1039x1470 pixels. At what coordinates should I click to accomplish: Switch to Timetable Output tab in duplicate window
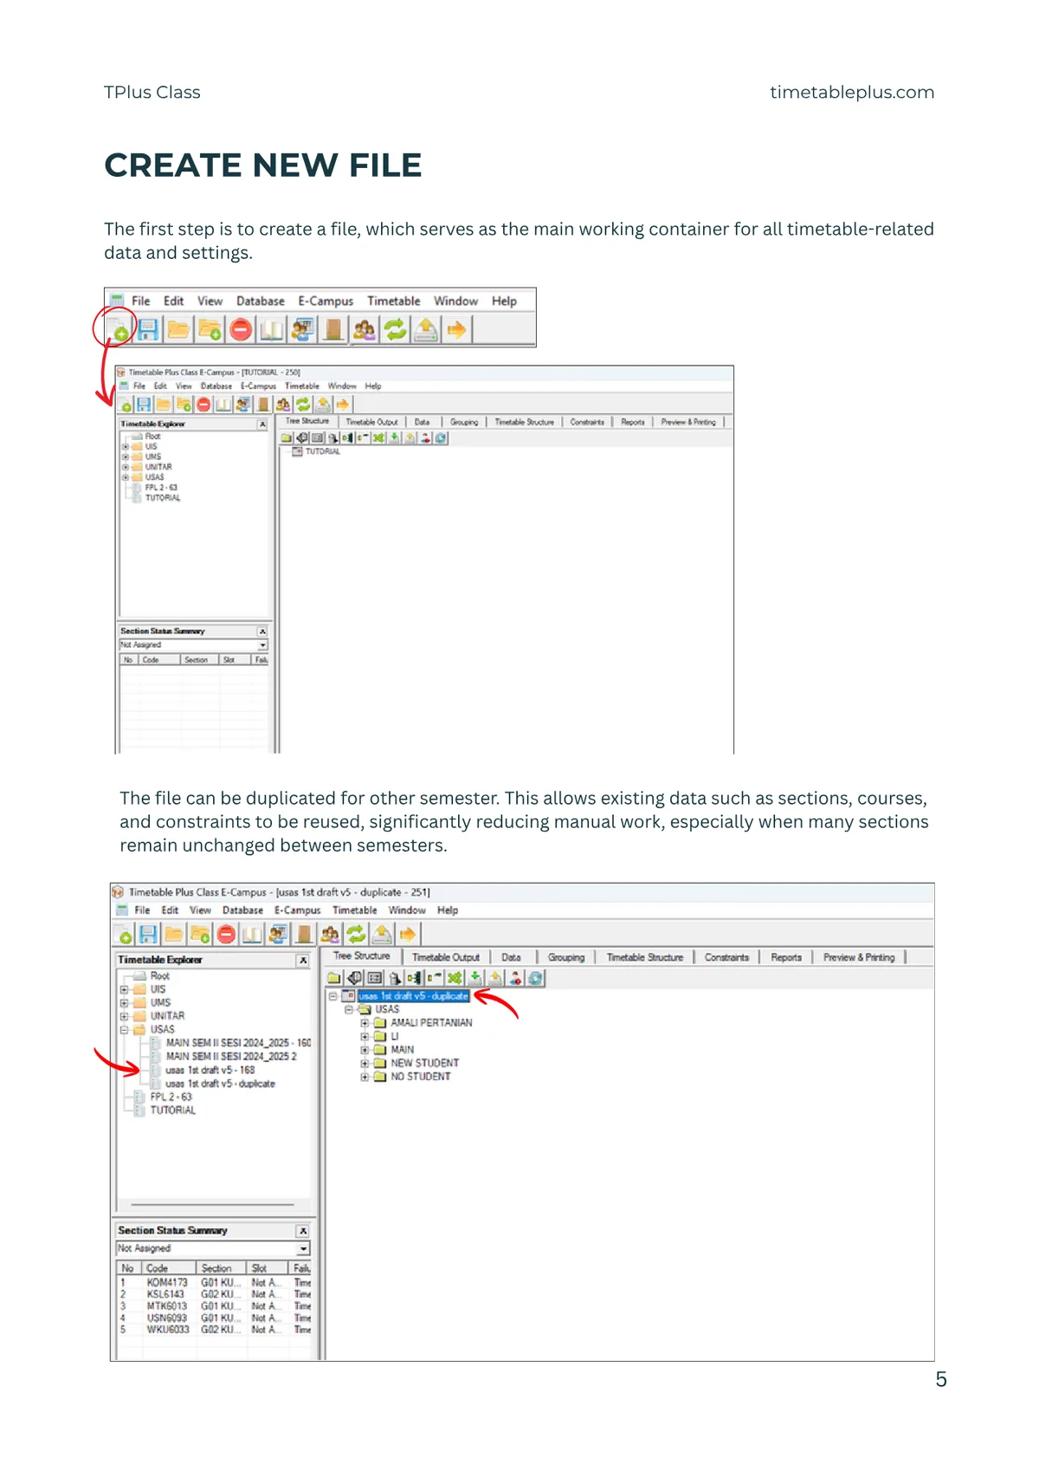tap(446, 957)
